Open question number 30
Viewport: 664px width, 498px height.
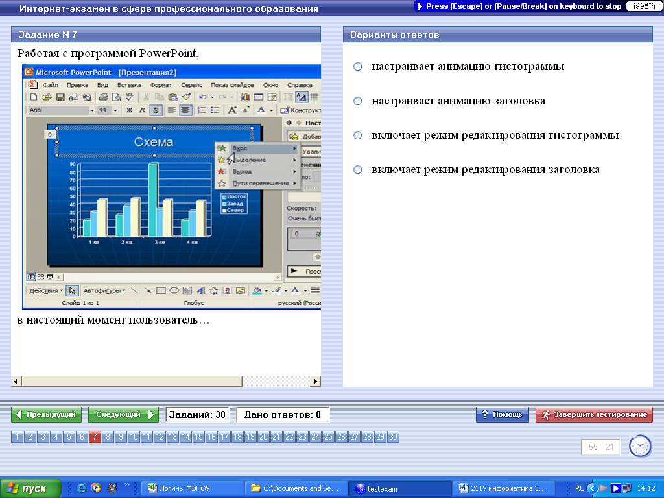point(394,436)
